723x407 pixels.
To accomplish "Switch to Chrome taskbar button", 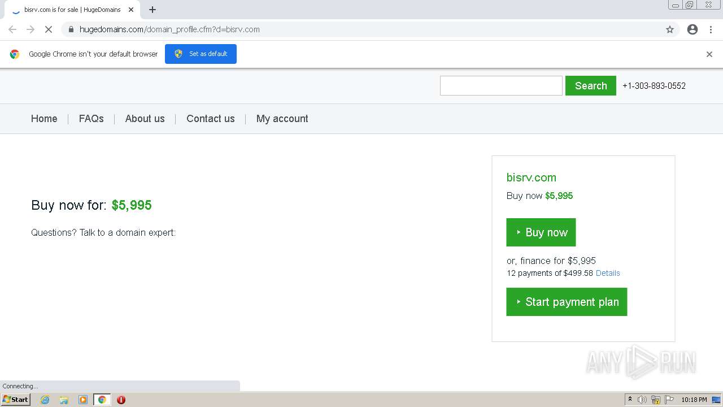I will [102, 400].
